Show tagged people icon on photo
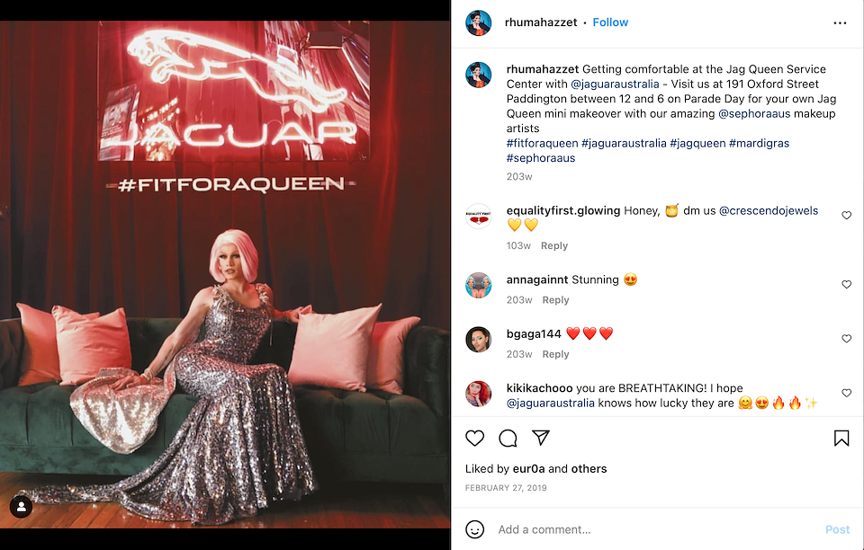 pos(21,507)
